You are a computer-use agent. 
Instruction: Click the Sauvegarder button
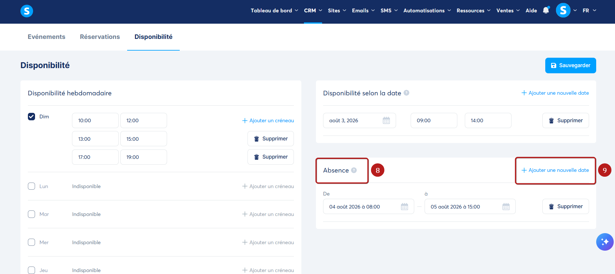pos(571,66)
